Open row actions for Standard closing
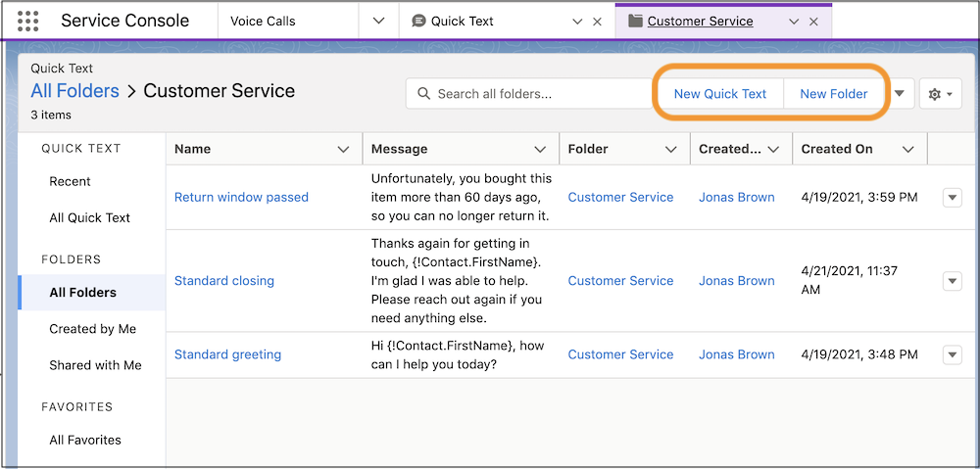 point(952,281)
